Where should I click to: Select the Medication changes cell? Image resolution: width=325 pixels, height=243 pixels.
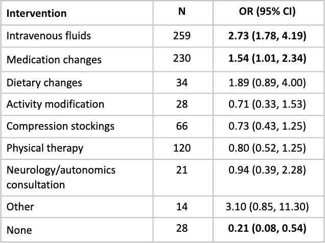tap(54, 59)
